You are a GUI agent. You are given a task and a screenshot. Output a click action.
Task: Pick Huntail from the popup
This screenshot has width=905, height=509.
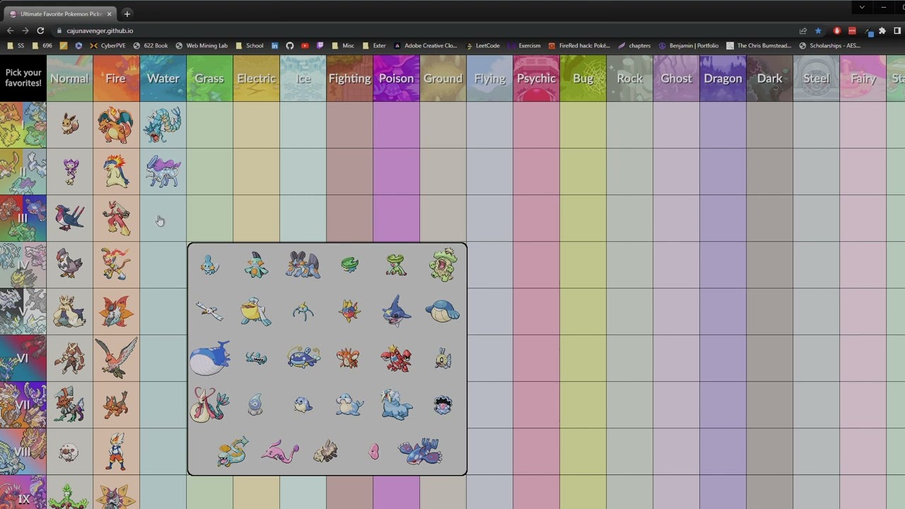click(x=233, y=451)
